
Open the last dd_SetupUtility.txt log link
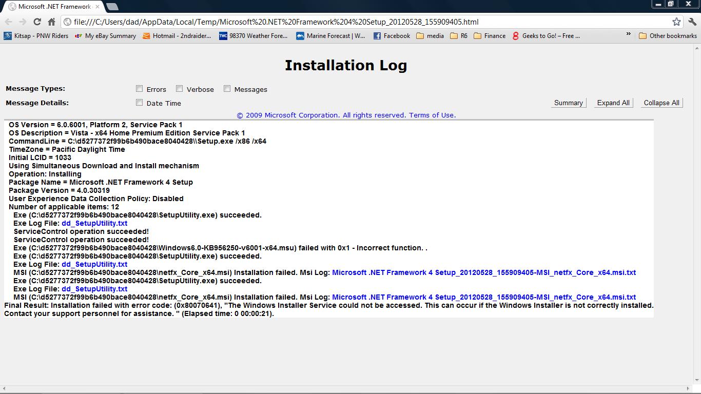point(94,289)
